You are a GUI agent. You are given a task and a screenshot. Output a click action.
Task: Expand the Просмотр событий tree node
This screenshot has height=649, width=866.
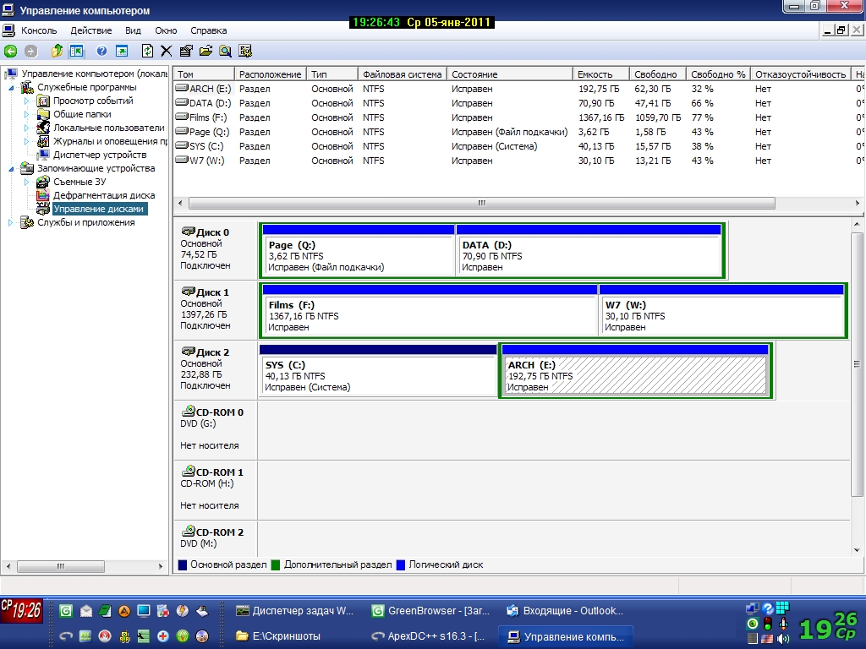(26, 101)
